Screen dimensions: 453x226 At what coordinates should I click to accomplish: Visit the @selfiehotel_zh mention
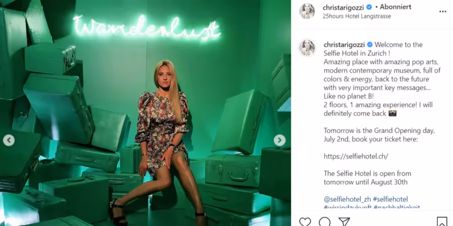click(347, 199)
